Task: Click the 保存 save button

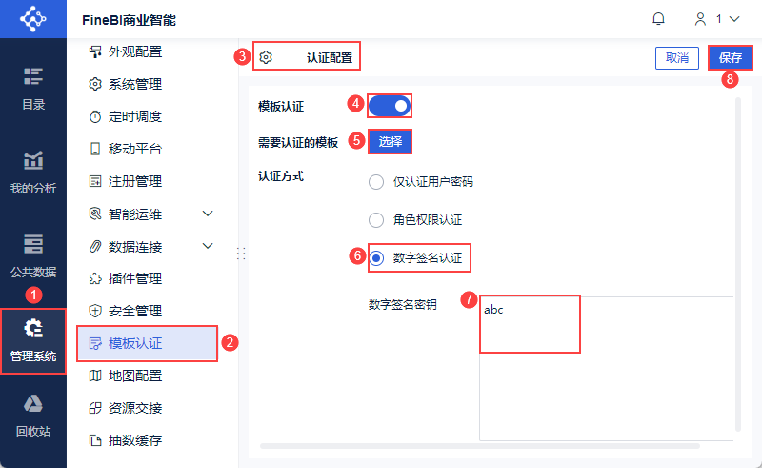Action: (731, 57)
